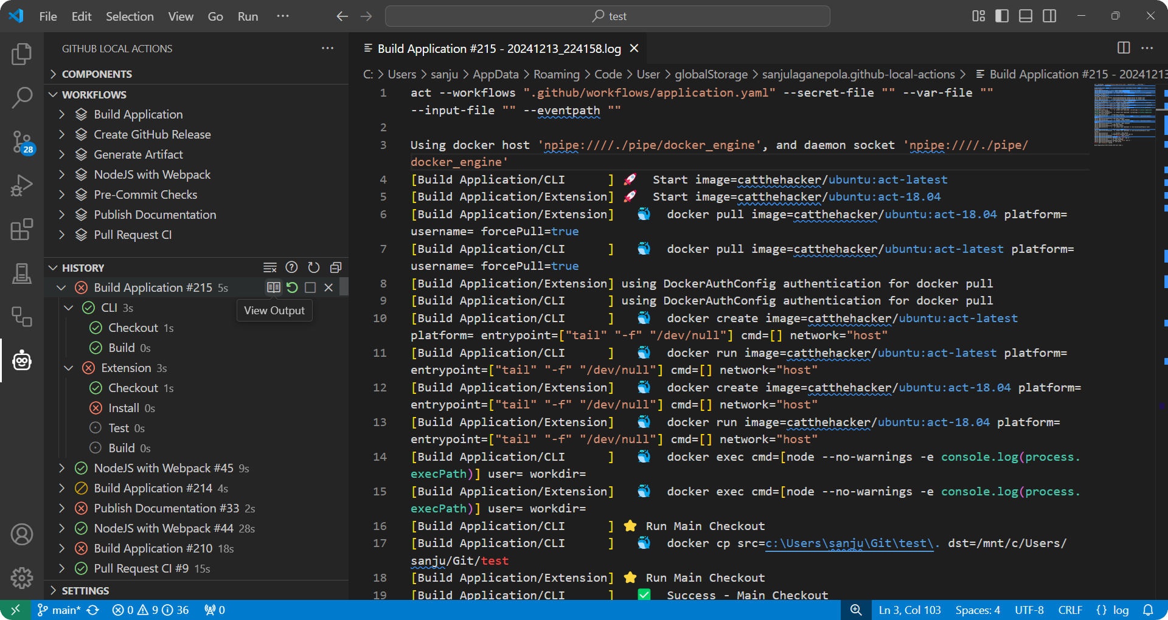Toggle the secondary side bar visibility

(1049, 16)
